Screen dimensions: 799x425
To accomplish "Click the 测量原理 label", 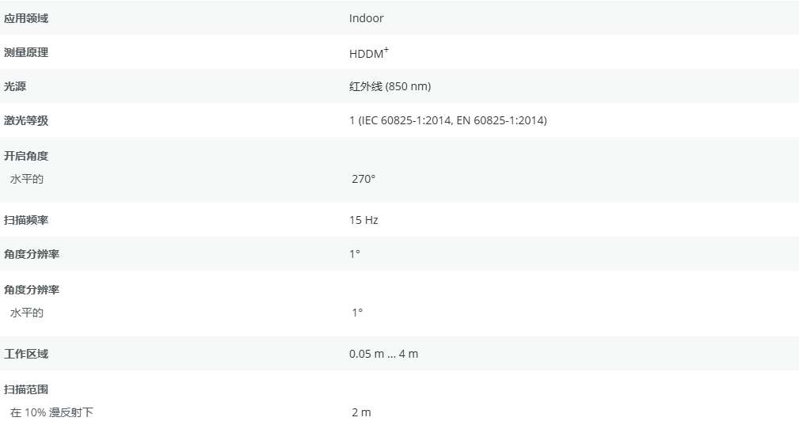I will [26, 52].
